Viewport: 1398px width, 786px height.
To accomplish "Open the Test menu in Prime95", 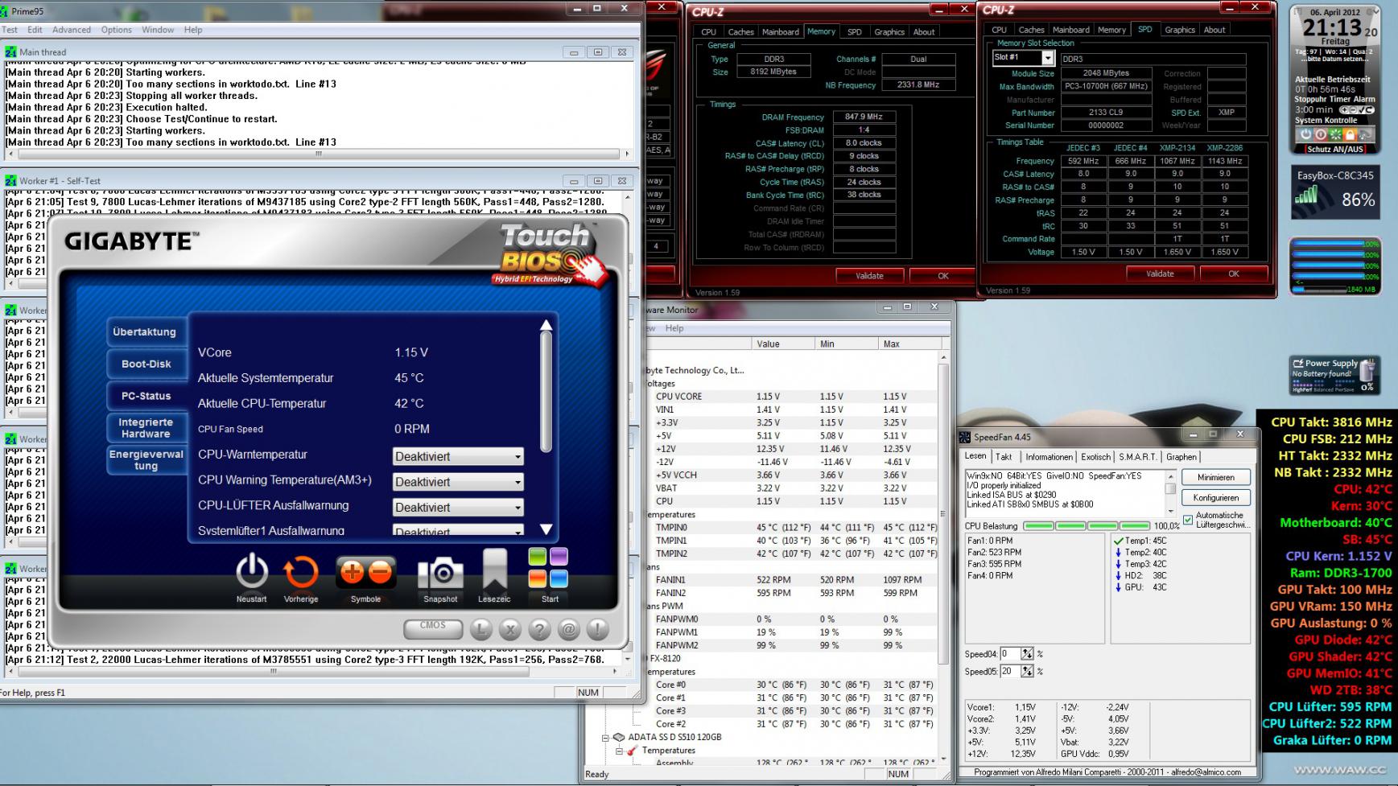I will point(10,30).
